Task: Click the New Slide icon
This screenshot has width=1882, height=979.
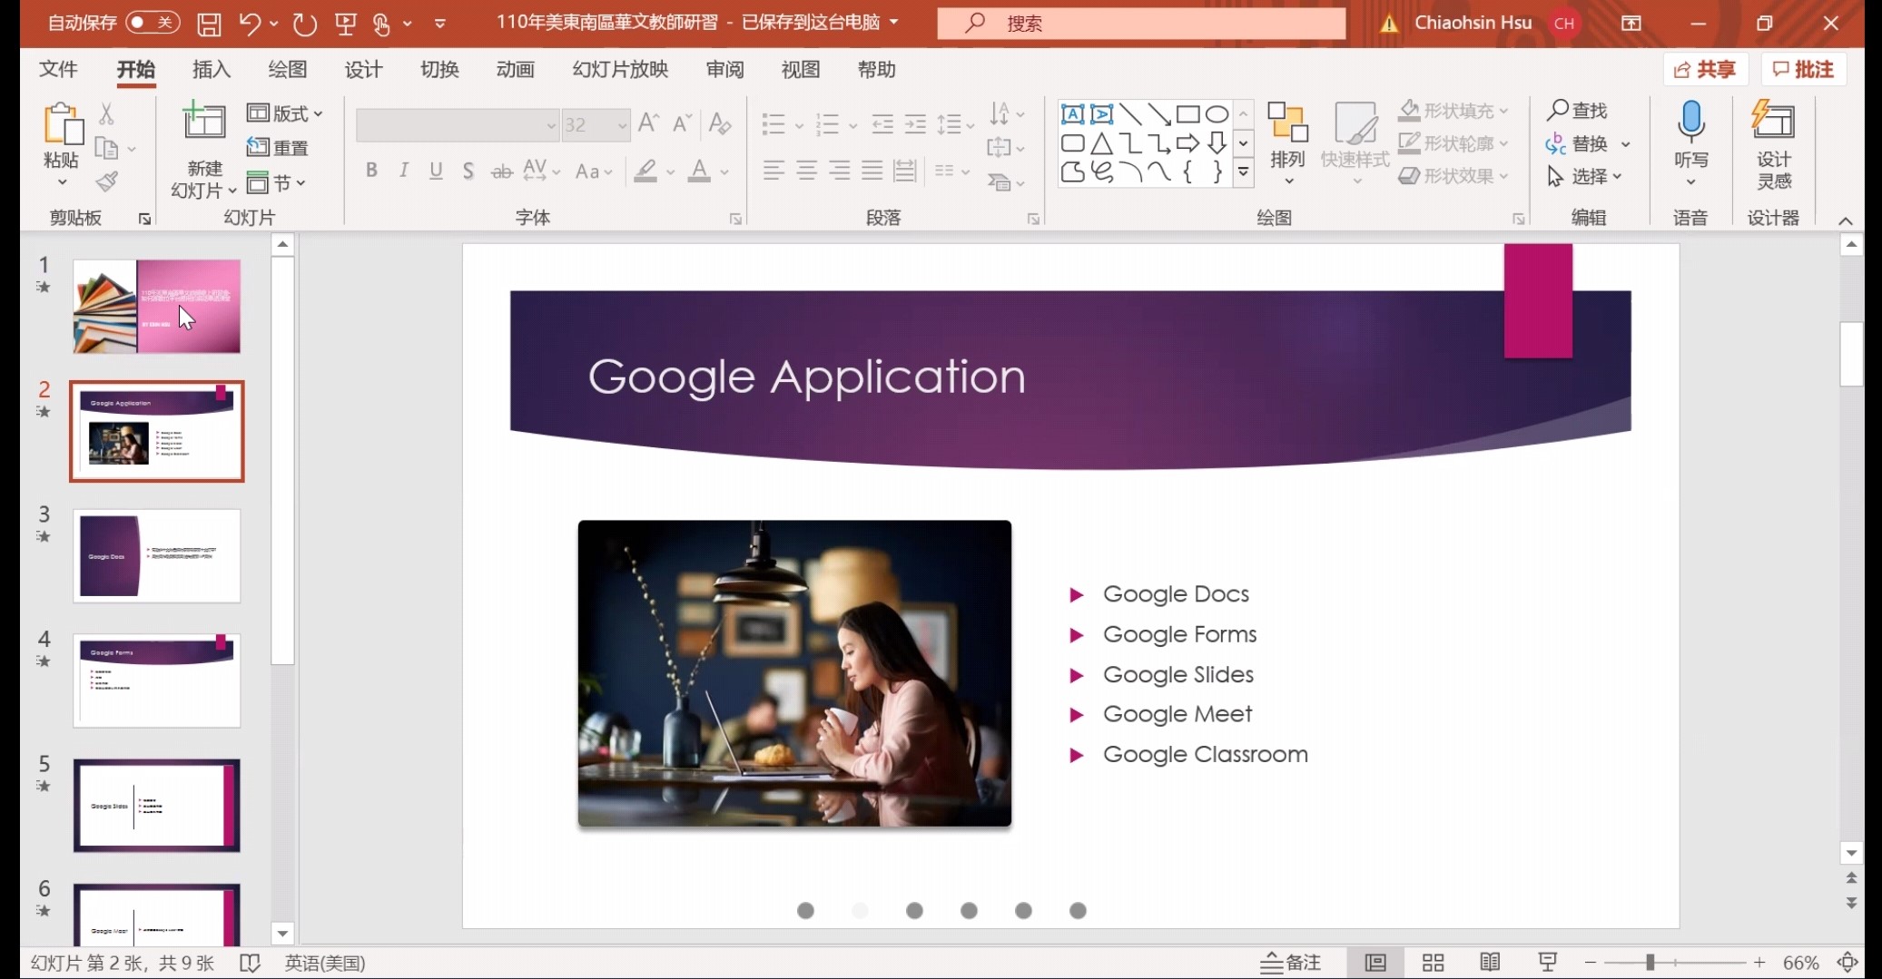Action: pyautogui.click(x=204, y=122)
